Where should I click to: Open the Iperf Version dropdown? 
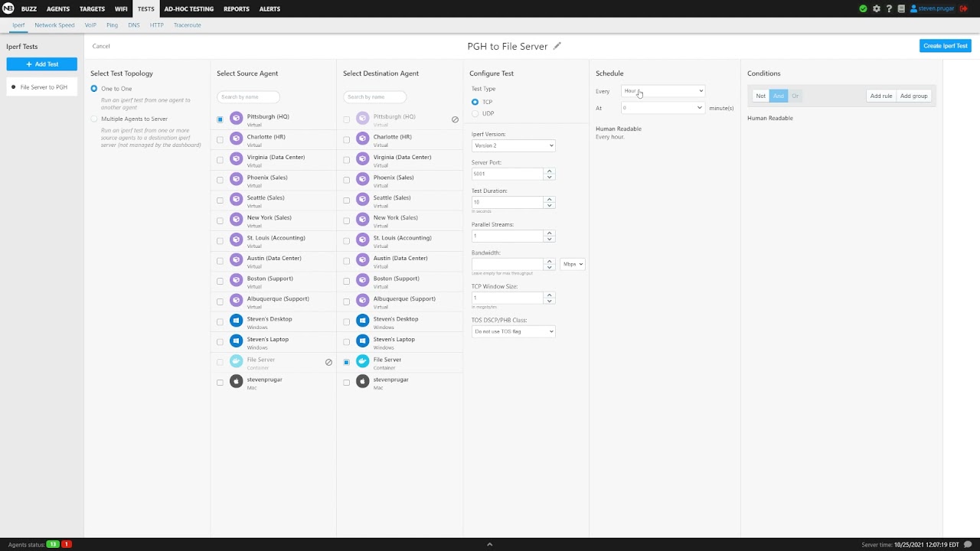[x=513, y=145]
